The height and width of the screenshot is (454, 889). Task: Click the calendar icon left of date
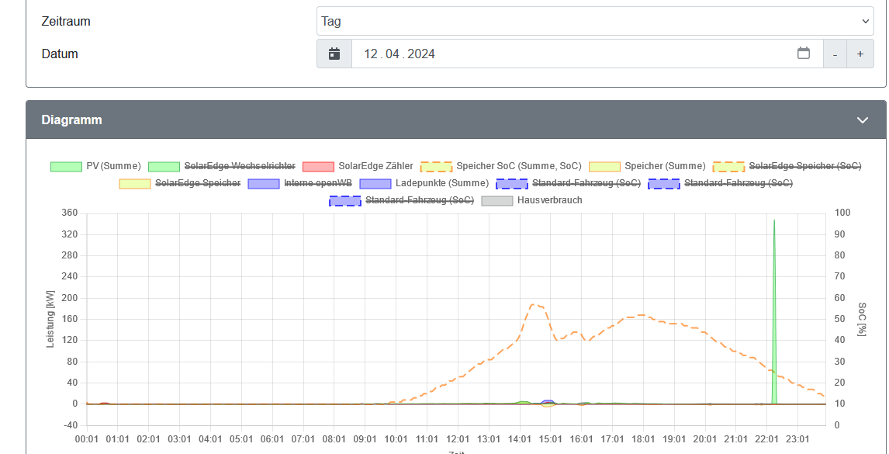(x=334, y=54)
